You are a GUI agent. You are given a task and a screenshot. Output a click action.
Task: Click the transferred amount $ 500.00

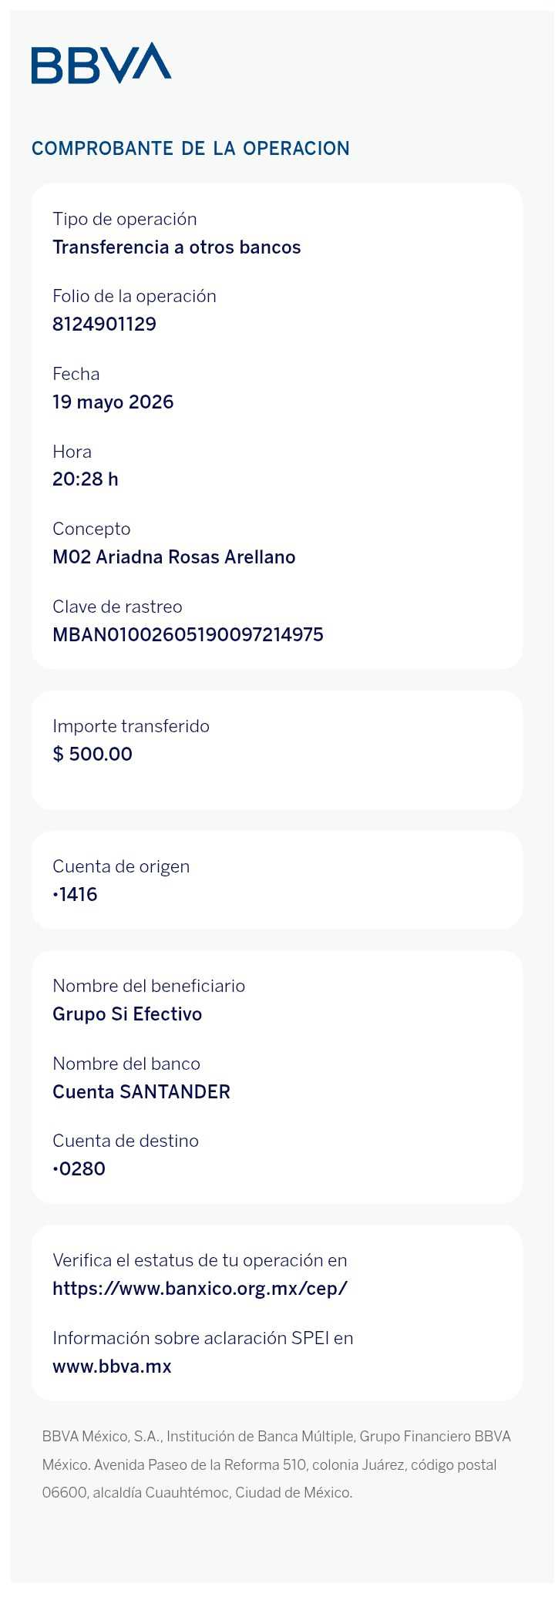point(92,754)
